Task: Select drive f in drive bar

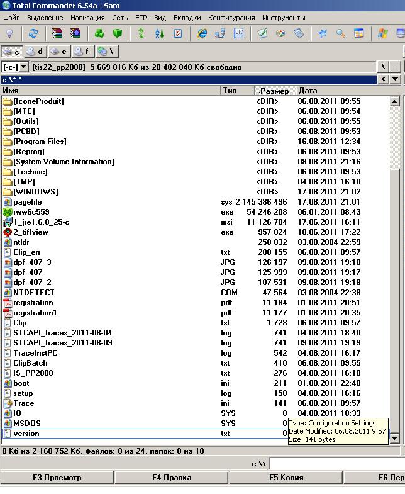Action: point(82,52)
